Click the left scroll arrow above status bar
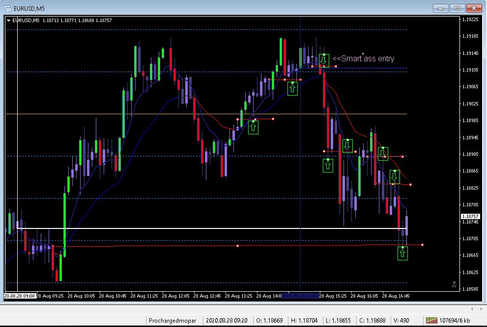Image resolution: width=487 pixels, height=327 pixels. tap(472, 309)
